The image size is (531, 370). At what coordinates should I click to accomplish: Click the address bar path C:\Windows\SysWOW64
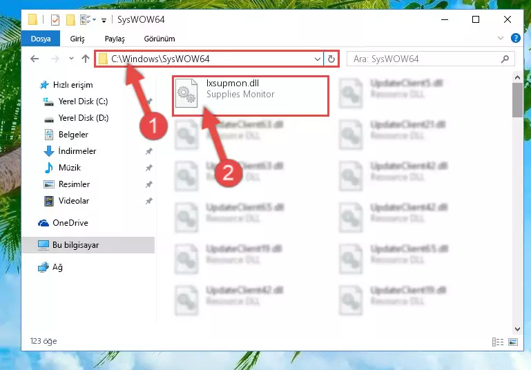pyautogui.click(x=160, y=59)
